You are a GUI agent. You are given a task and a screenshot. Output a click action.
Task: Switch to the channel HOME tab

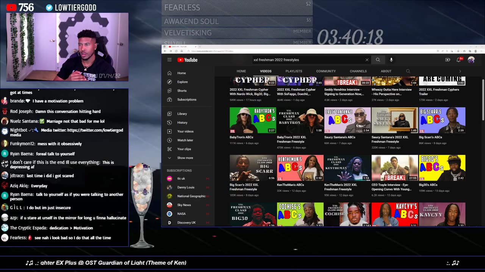(x=241, y=71)
